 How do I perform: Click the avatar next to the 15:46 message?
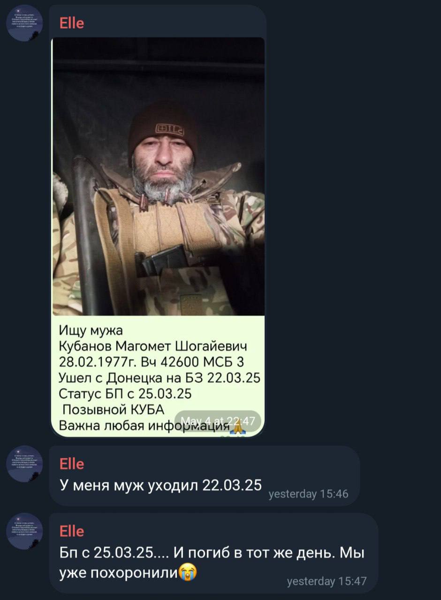coord(24,464)
